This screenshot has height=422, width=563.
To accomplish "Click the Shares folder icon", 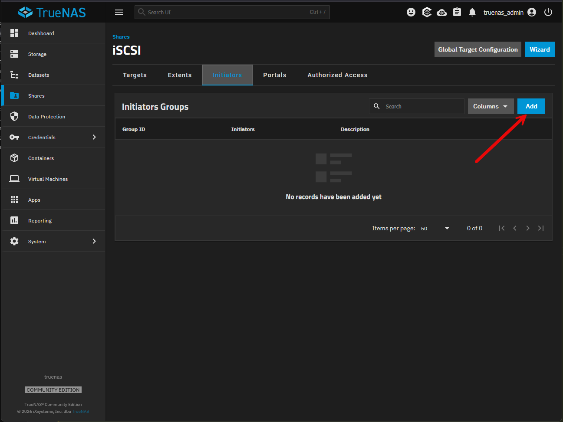I will pyautogui.click(x=14, y=95).
